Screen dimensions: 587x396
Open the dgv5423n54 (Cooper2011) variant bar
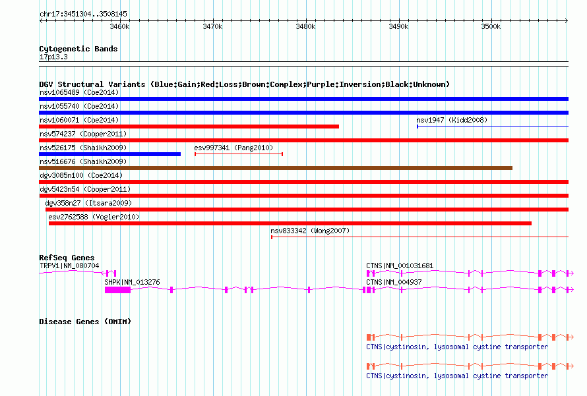point(303,196)
